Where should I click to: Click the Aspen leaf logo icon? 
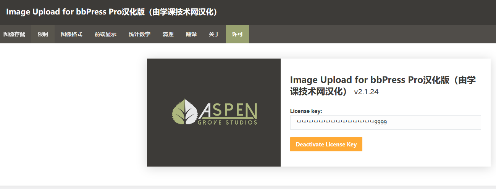click(x=185, y=113)
